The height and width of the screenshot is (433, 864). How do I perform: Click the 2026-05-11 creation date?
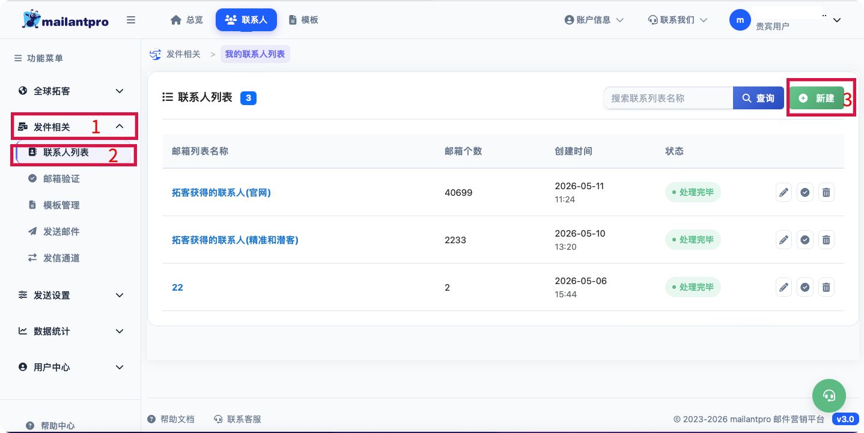click(x=579, y=186)
